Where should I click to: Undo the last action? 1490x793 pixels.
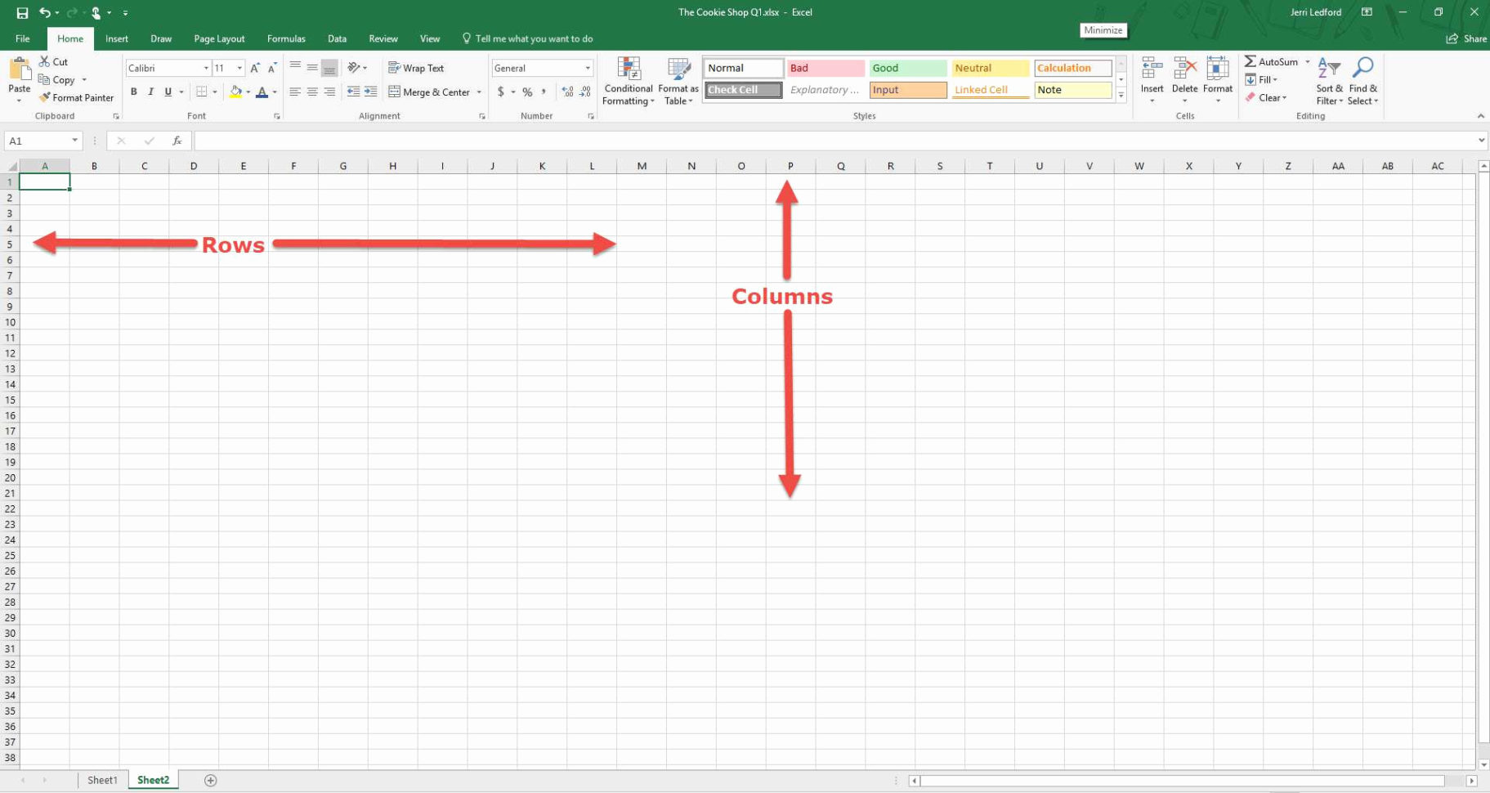click(x=45, y=13)
